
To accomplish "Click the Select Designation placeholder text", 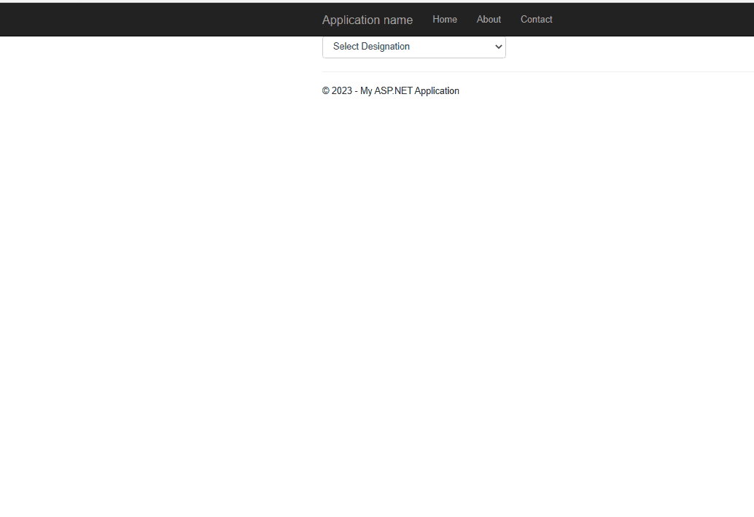I will 370,46.
